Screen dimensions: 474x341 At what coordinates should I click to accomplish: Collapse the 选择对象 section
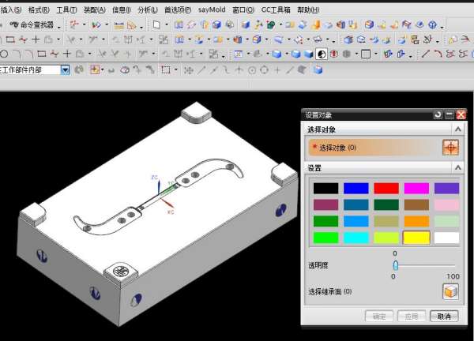[457, 129]
